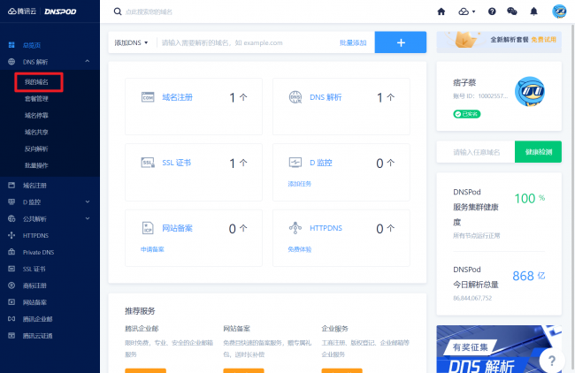Expand the 公共解析 sidebar chevron
575x373 pixels.
tap(88, 218)
